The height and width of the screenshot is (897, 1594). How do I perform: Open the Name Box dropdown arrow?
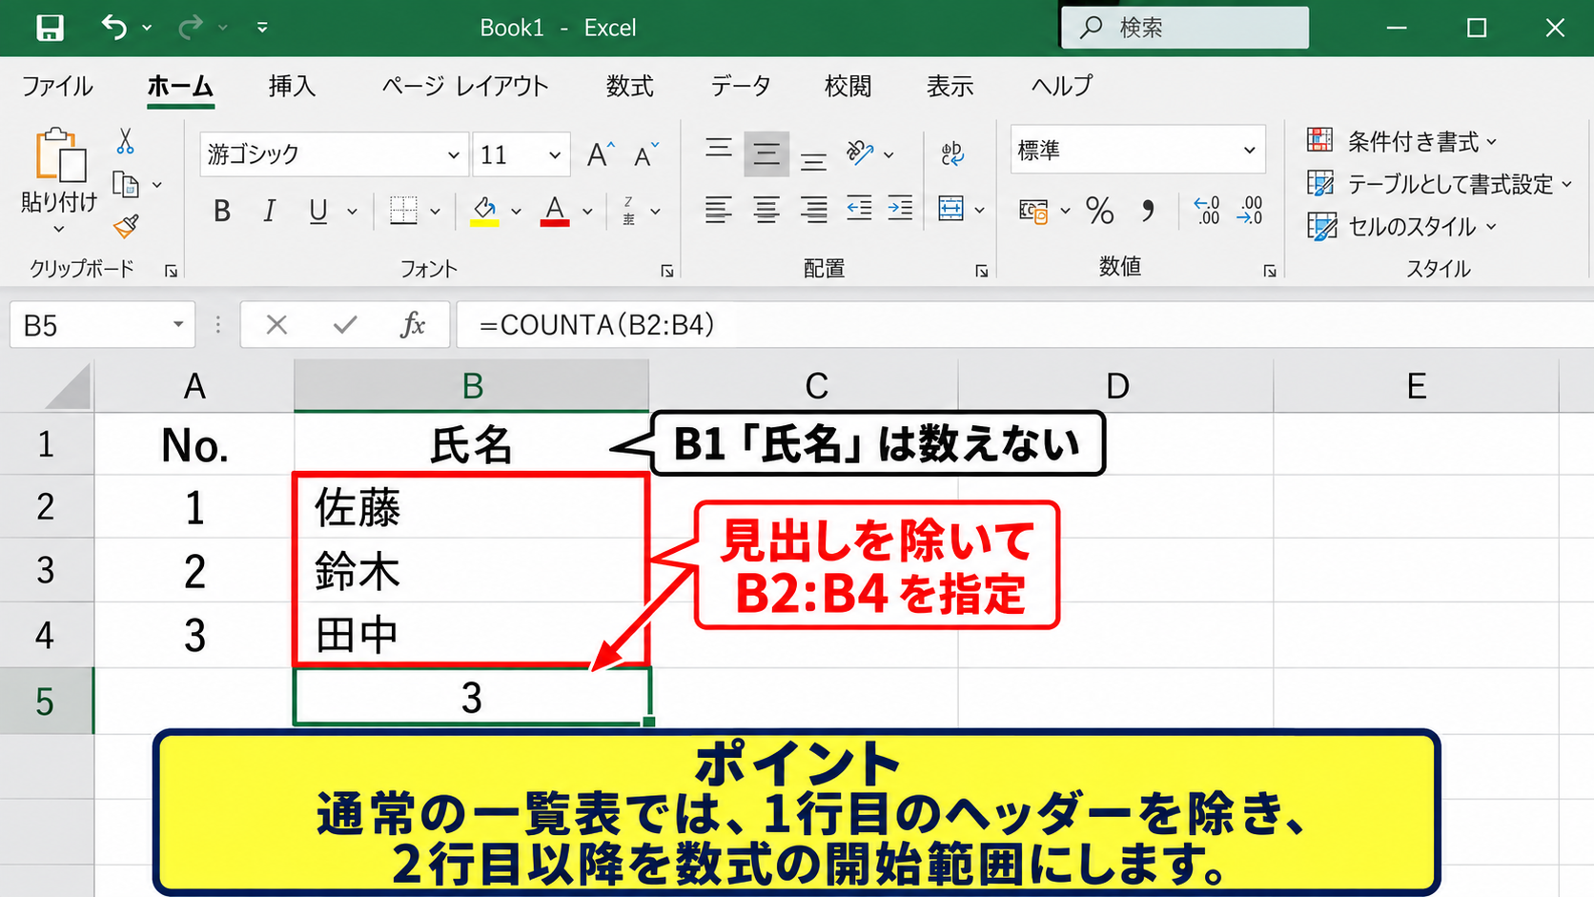pos(178,325)
